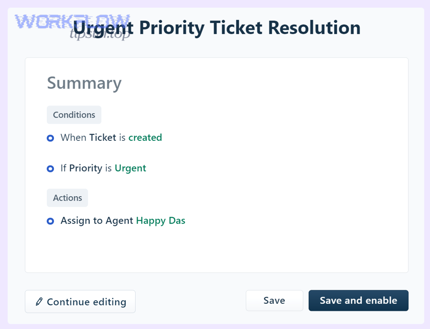Click the green 'Urgent' priority value

130,168
